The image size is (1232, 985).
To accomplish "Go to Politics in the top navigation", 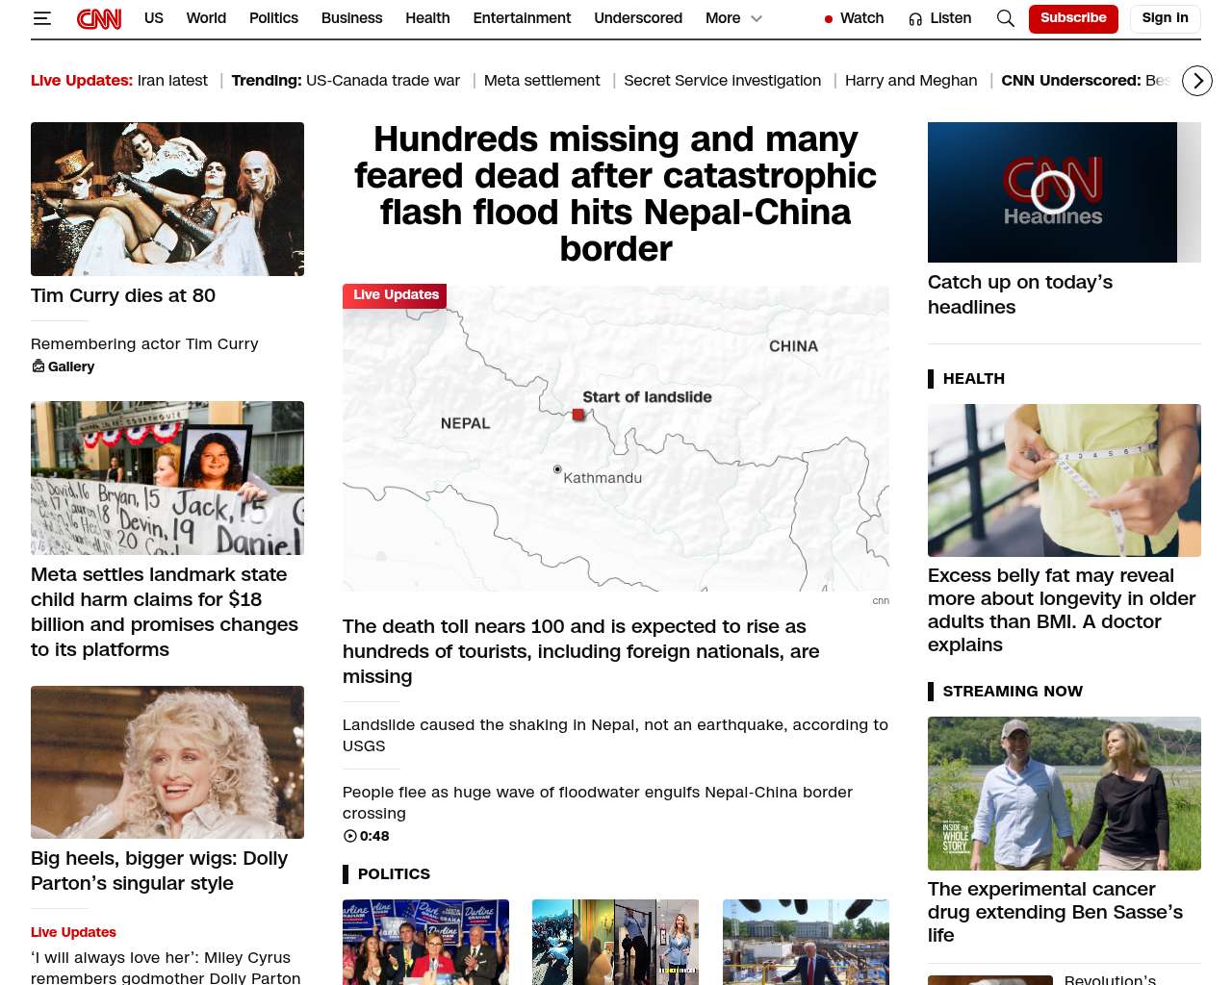I will click(273, 18).
